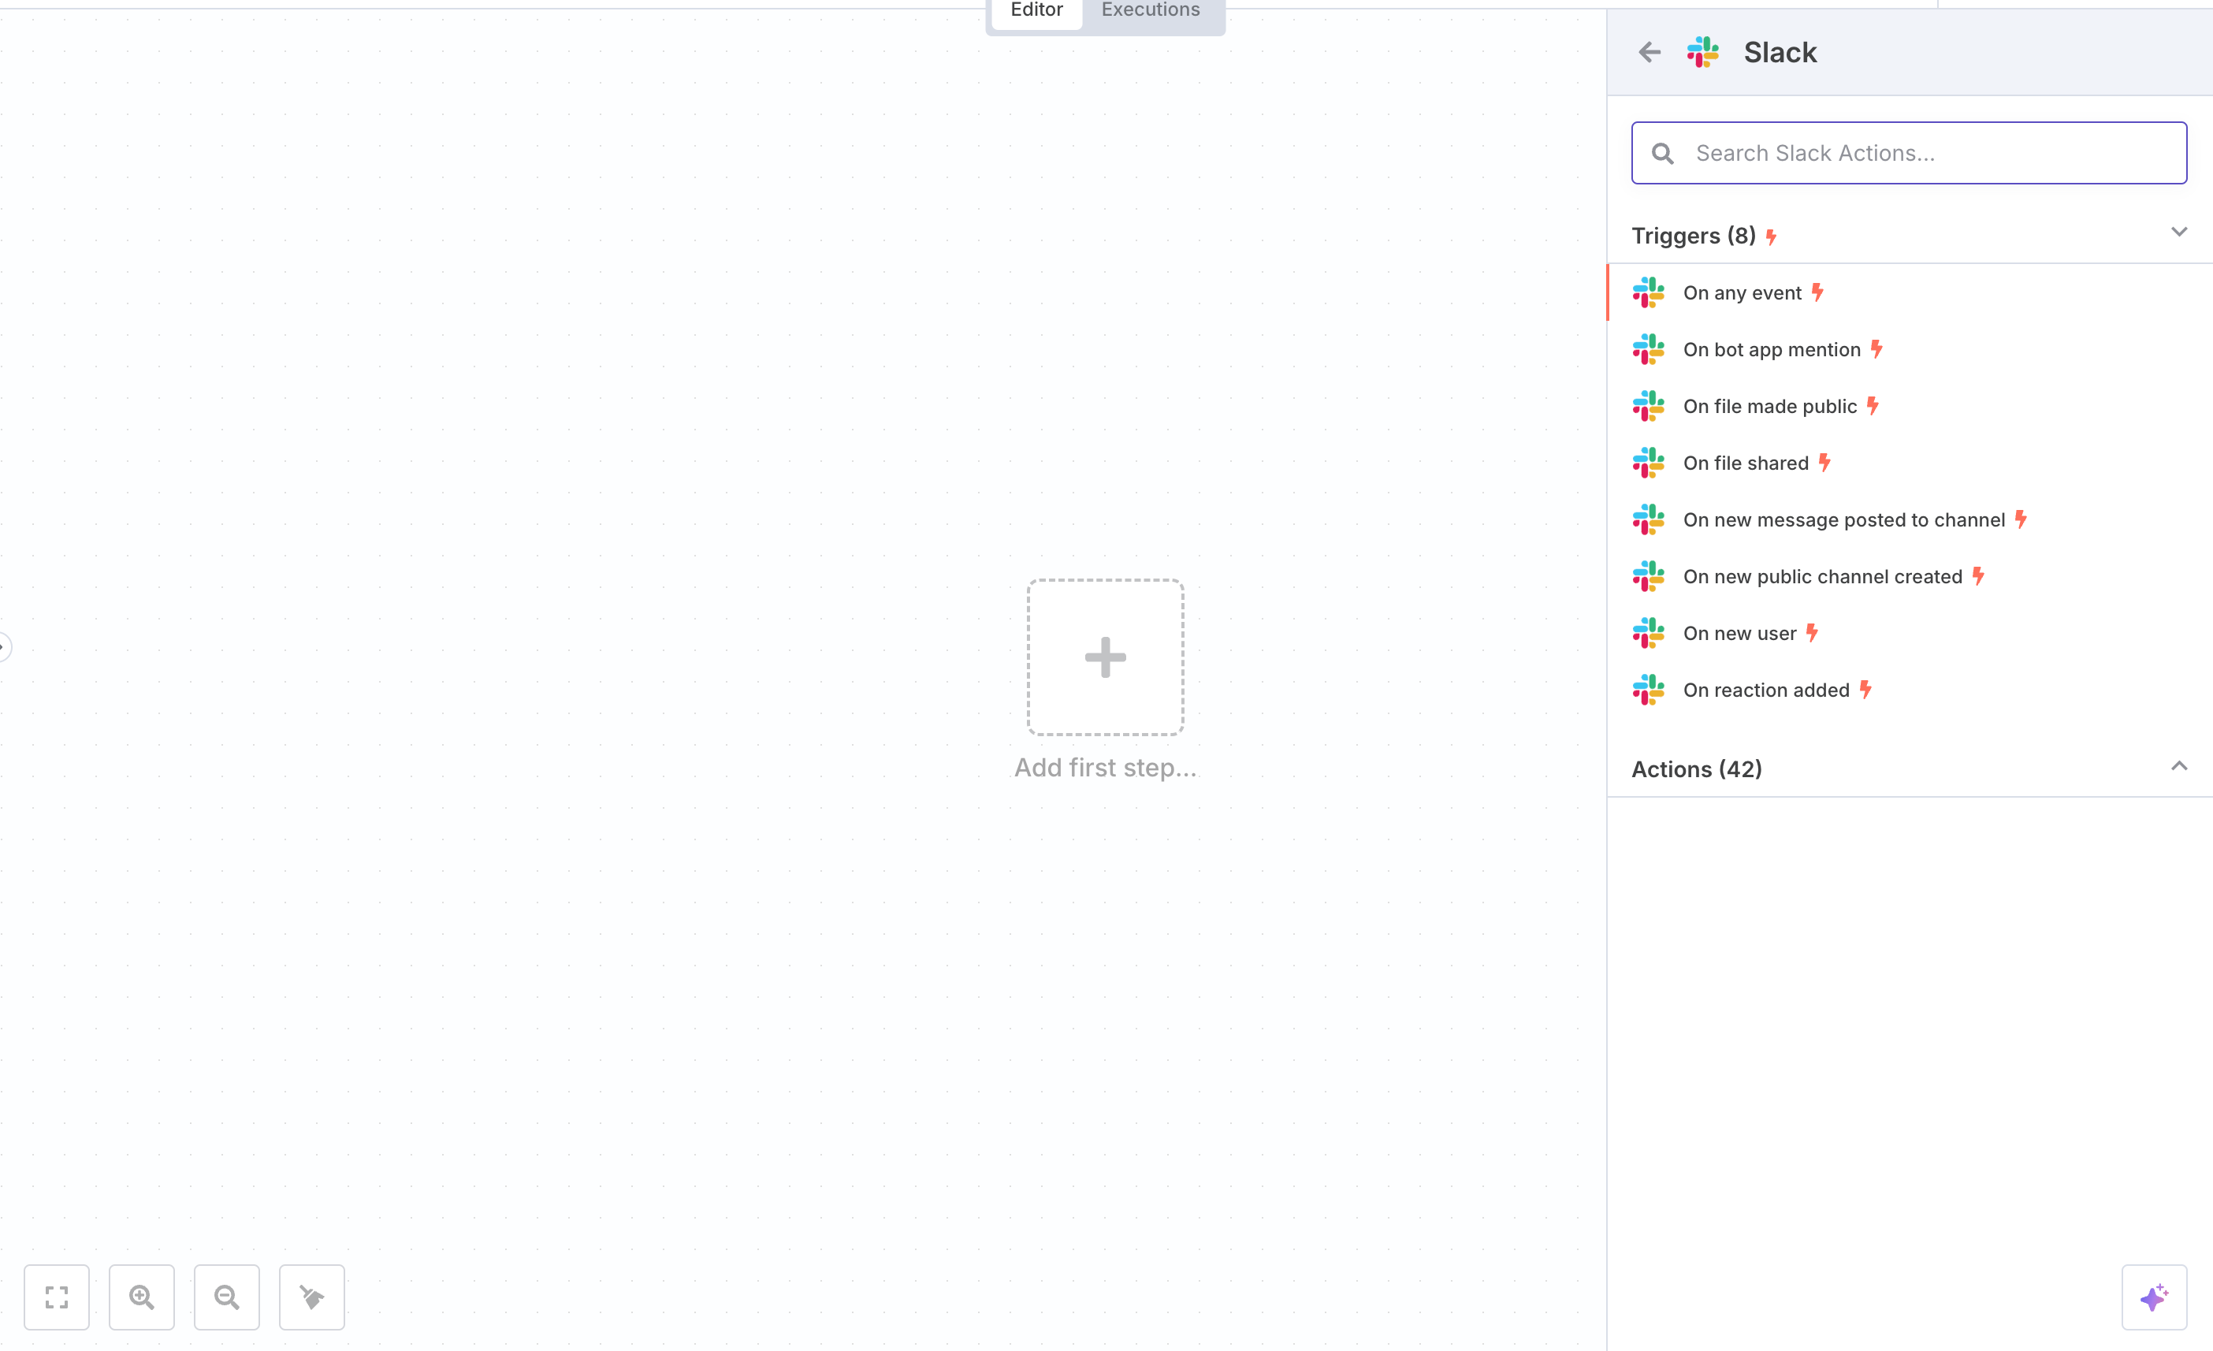Click the tidy up workflow broom icon

pyautogui.click(x=311, y=1296)
